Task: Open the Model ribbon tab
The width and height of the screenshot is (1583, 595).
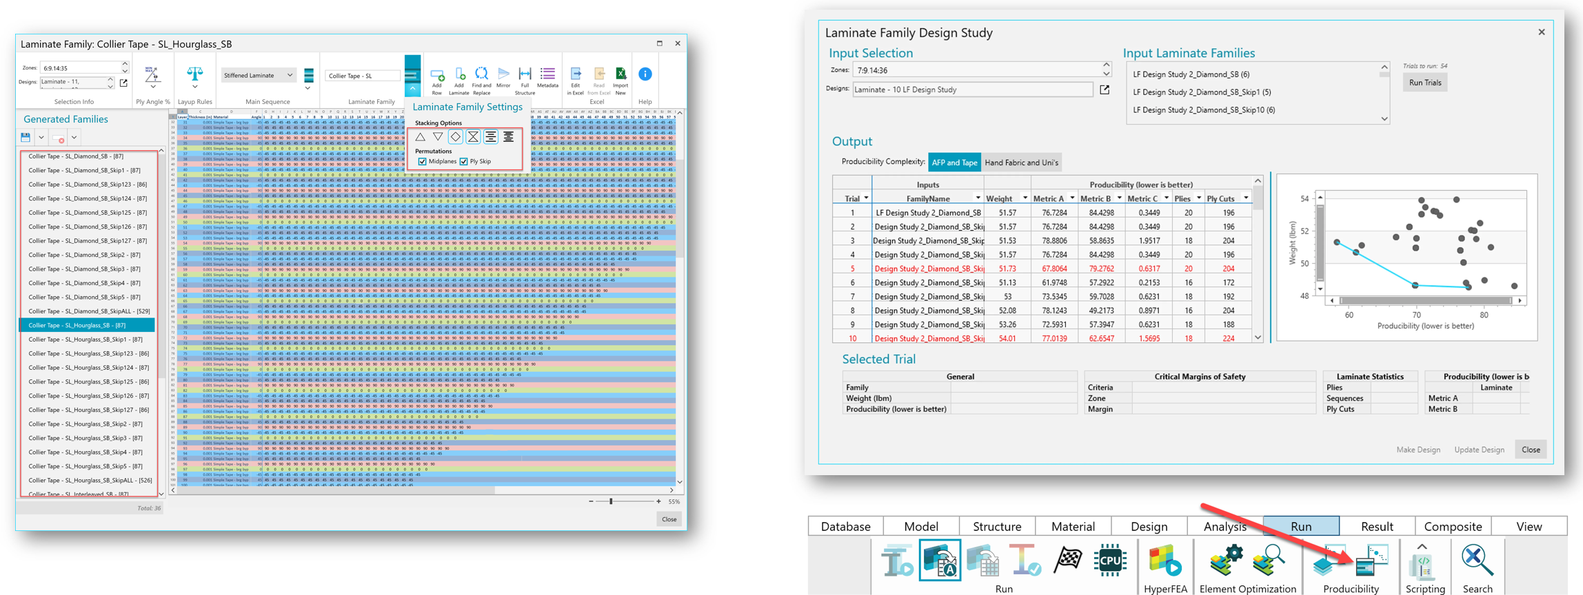Action: pyautogui.click(x=921, y=526)
